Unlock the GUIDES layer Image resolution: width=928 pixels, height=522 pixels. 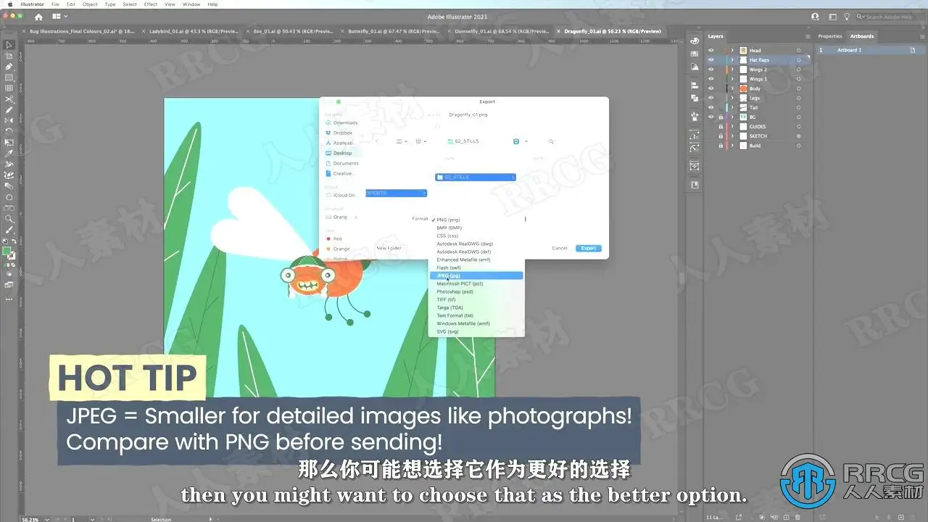tap(721, 126)
